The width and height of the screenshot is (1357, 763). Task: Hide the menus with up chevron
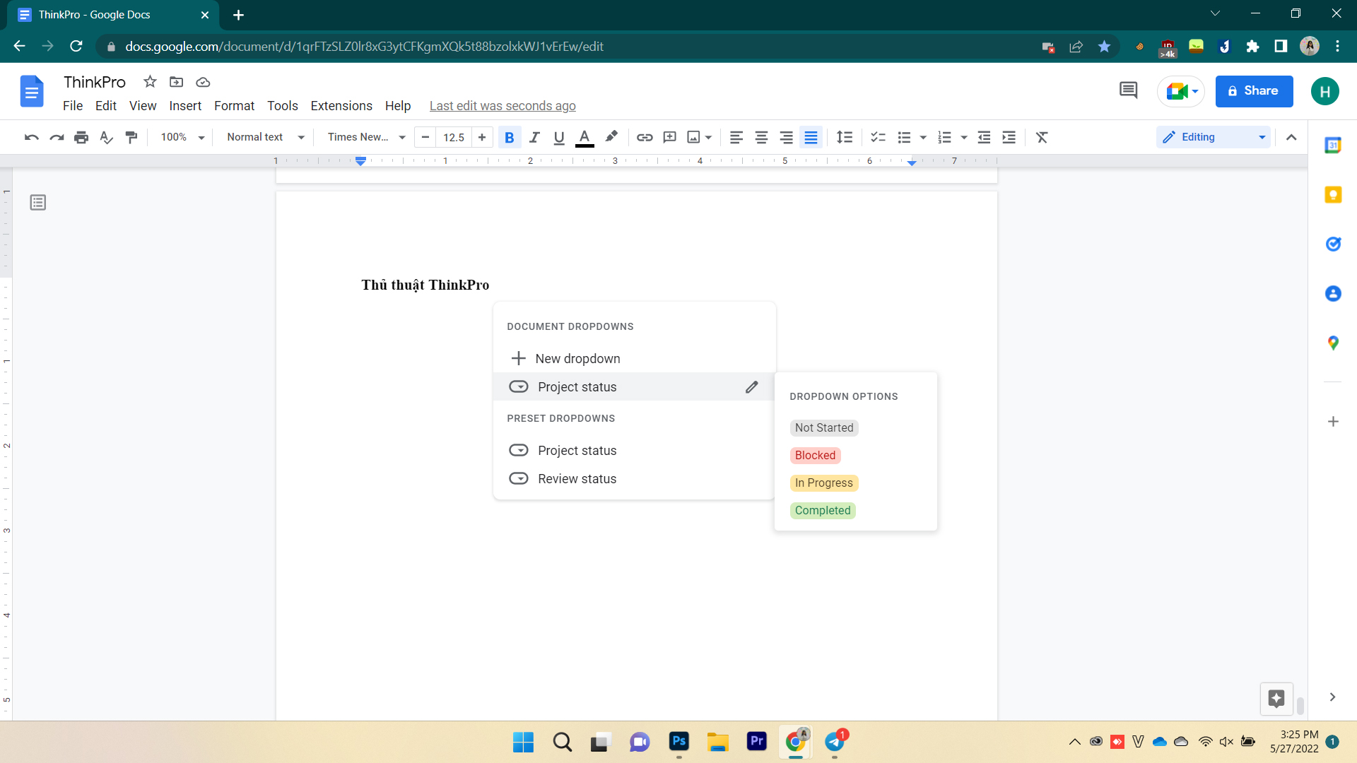(1291, 137)
